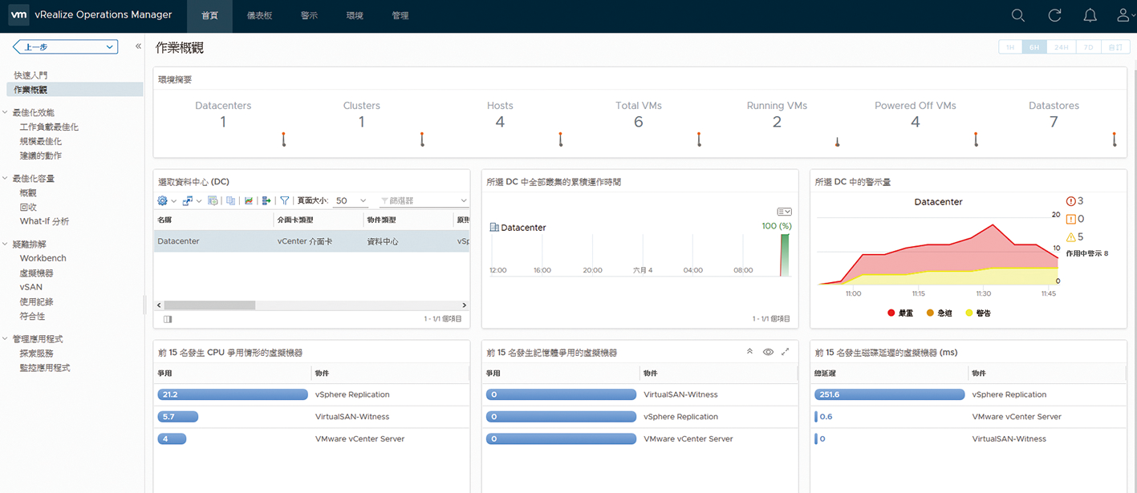Click the Datacenters sparkline indicator
1137x493 pixels.
click(x=284, y=139)
